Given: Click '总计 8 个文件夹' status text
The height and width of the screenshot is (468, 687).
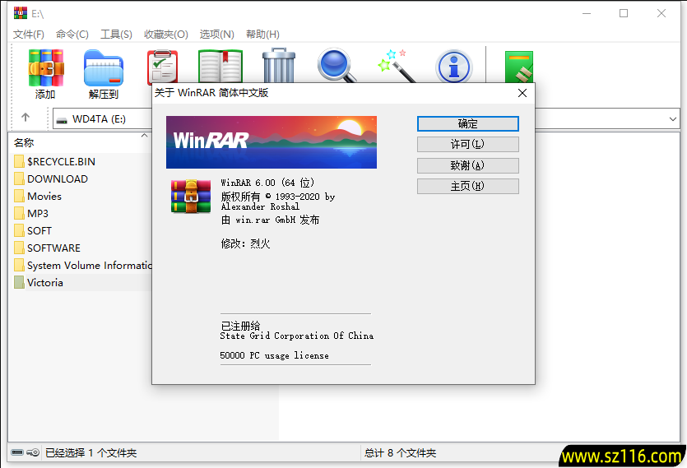Looking at the screenshot, I should tap(400, 452).
